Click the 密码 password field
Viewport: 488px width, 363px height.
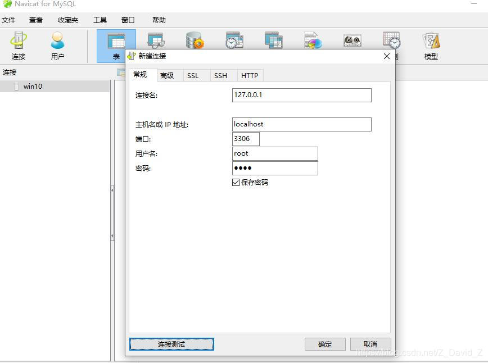(x=275, y=168)
